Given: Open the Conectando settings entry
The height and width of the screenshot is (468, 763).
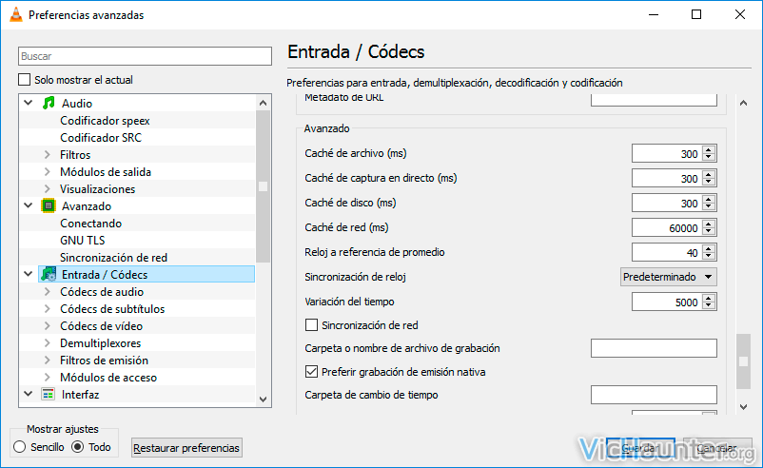Looking at the screenshot, I should pos(91,224).
